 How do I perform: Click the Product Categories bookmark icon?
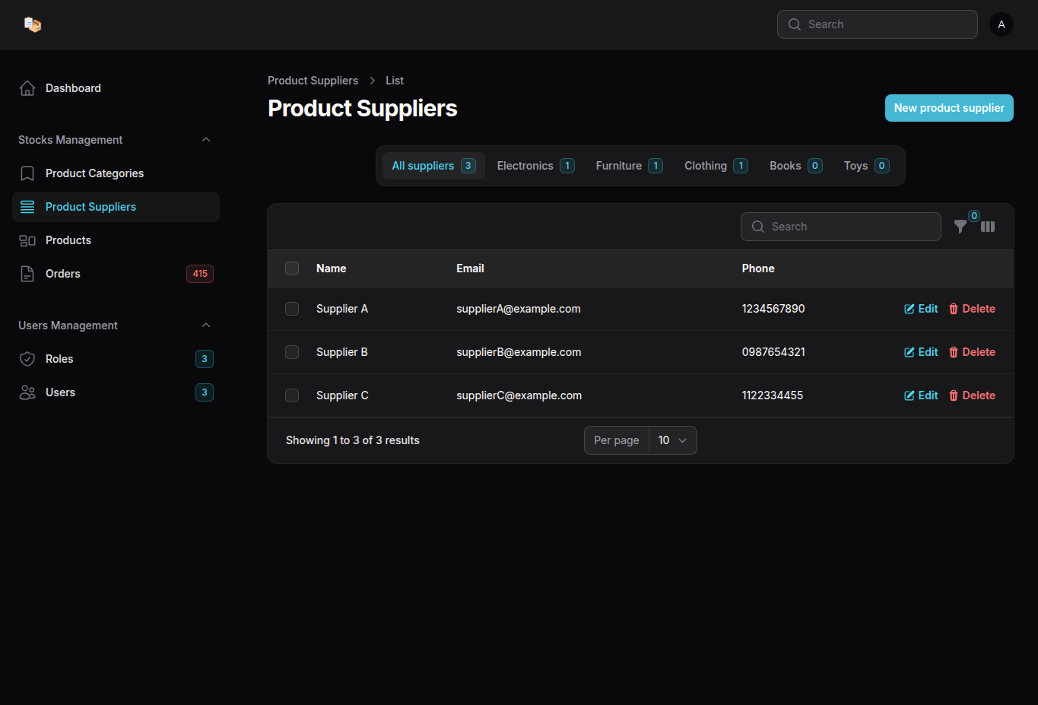tap(27, 173)
